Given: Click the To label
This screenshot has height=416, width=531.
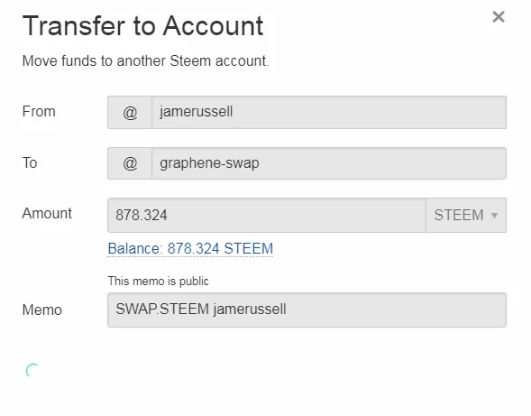Looking at the screenshot, I should 30,162.
